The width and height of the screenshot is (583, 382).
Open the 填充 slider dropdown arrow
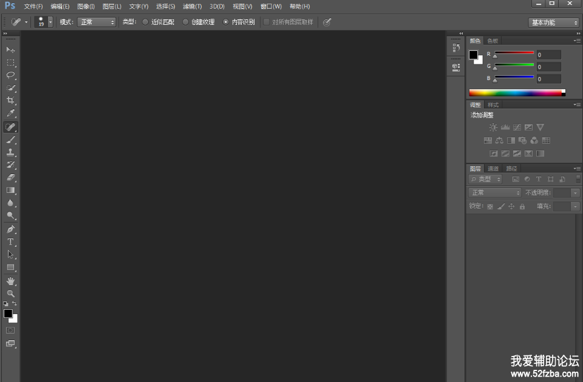tap(575, 206)
